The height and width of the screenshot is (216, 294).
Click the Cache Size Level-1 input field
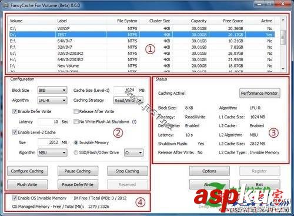pos(125,90)
